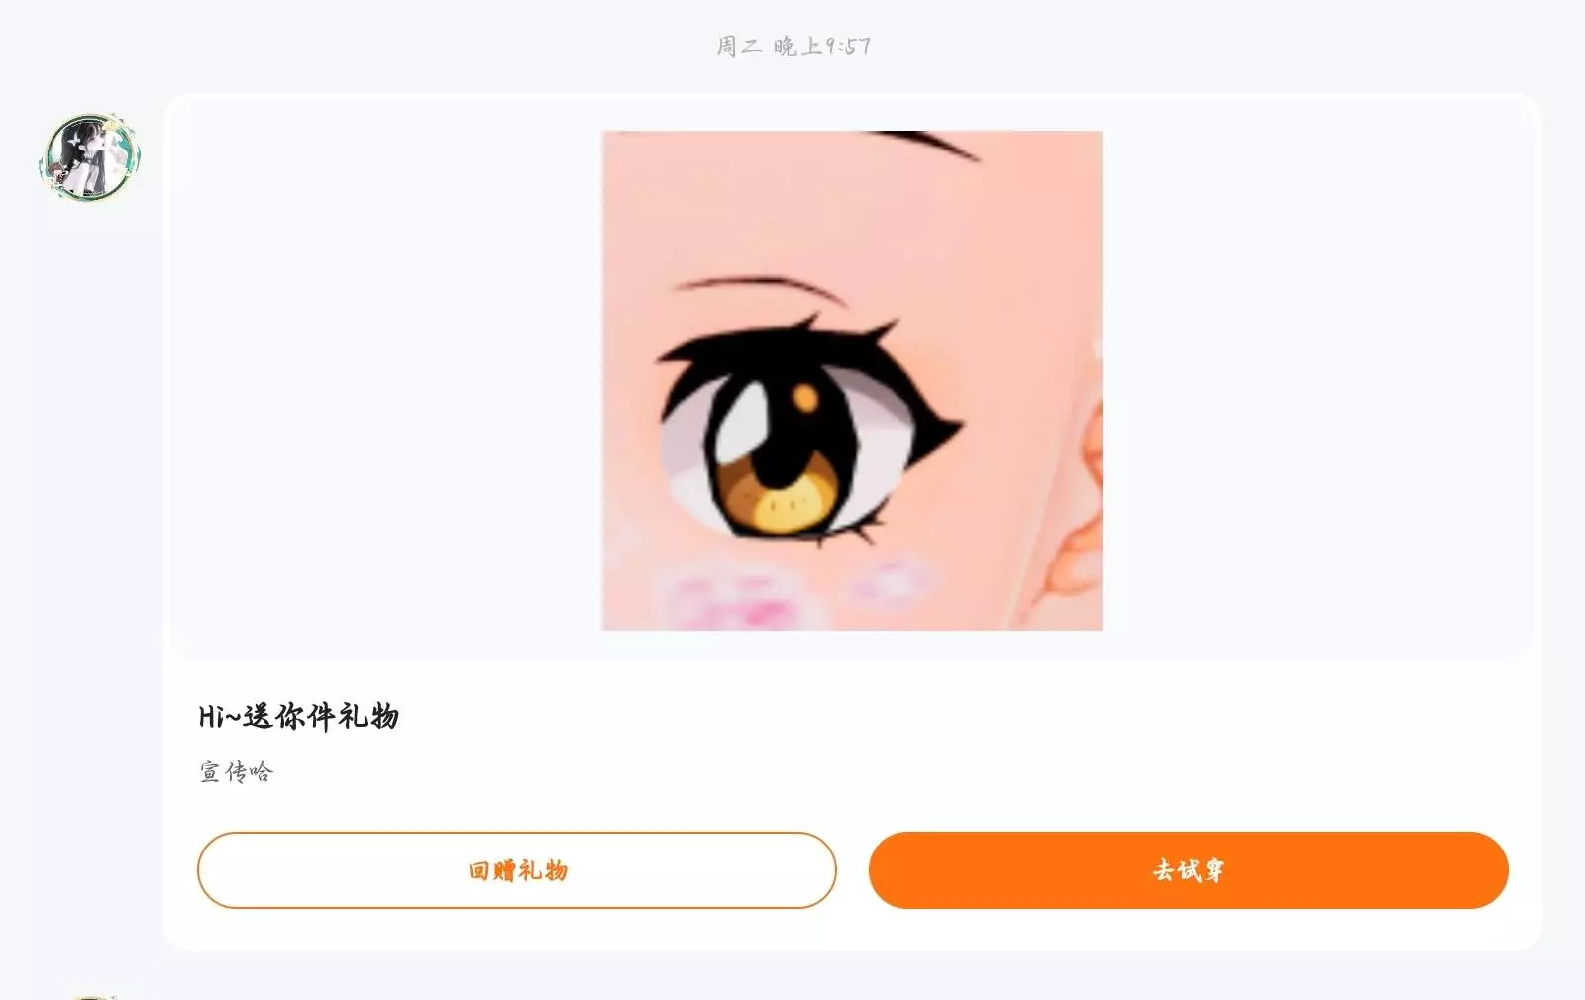
Task: Click the thin eyebrow above the eye
Action: click(x=758, y=288)
